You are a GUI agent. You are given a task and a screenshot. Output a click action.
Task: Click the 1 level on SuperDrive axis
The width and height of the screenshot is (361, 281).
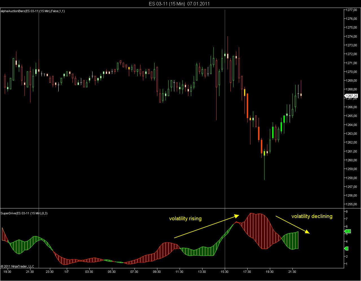pos(347,264)
